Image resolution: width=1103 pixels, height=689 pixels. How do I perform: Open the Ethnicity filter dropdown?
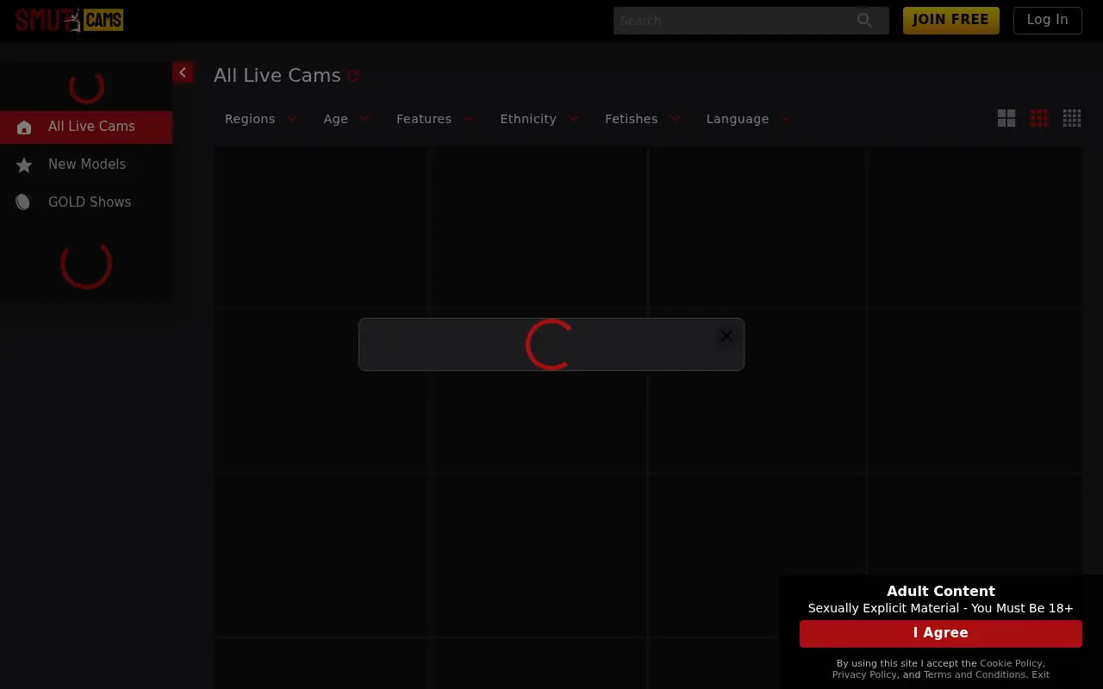539,119
